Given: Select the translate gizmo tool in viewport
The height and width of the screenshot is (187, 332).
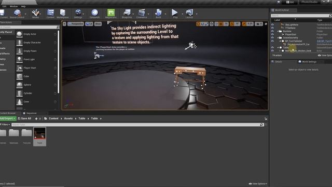Looking at the screenshot, I should pyautogui.click(x=198, y=24).
